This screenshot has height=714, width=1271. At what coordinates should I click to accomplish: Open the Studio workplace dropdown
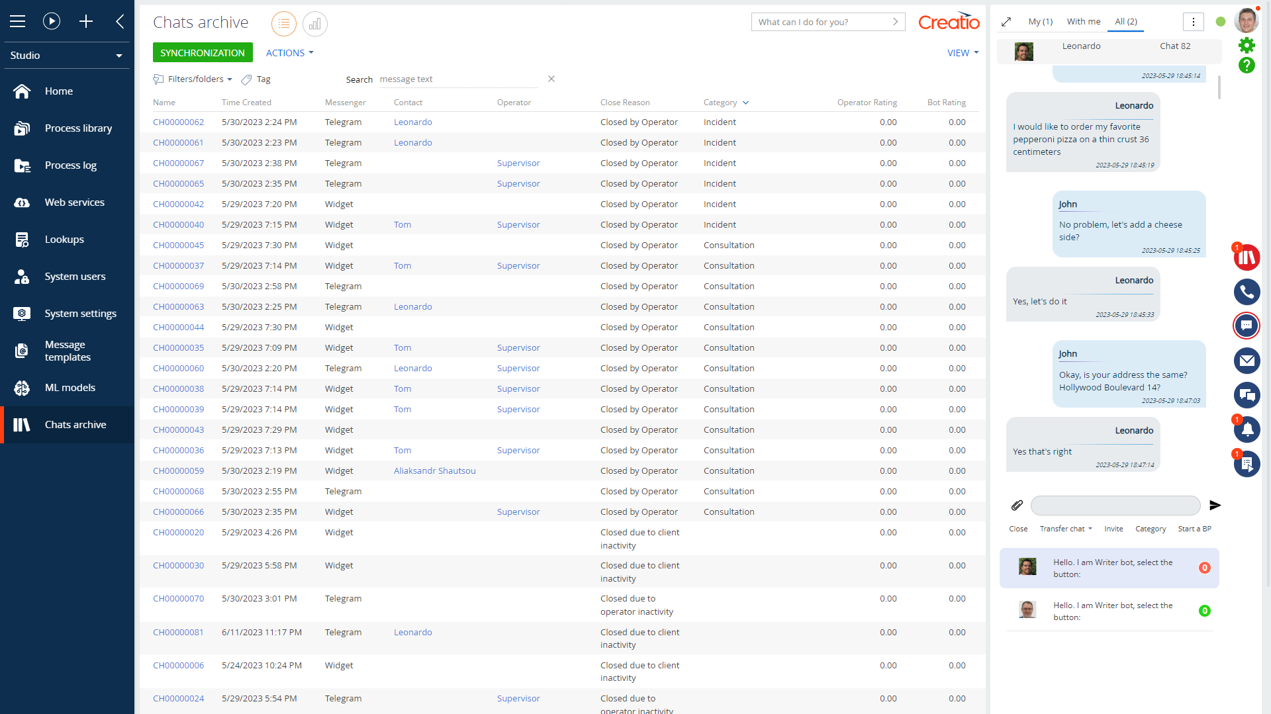point(66,56)
